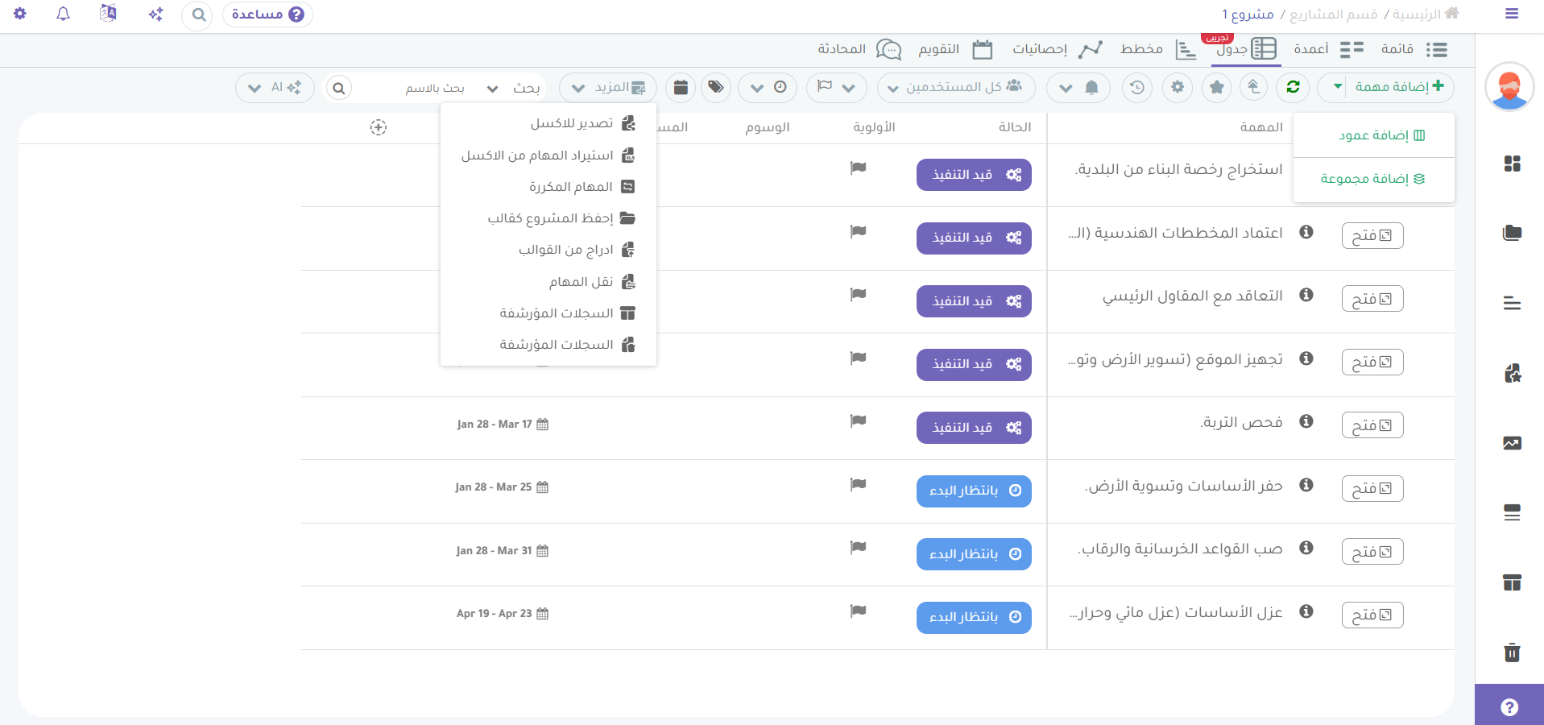Click the info icon beside فحص التربة
Screen dimensions: 1544x725
[1306, 421]
